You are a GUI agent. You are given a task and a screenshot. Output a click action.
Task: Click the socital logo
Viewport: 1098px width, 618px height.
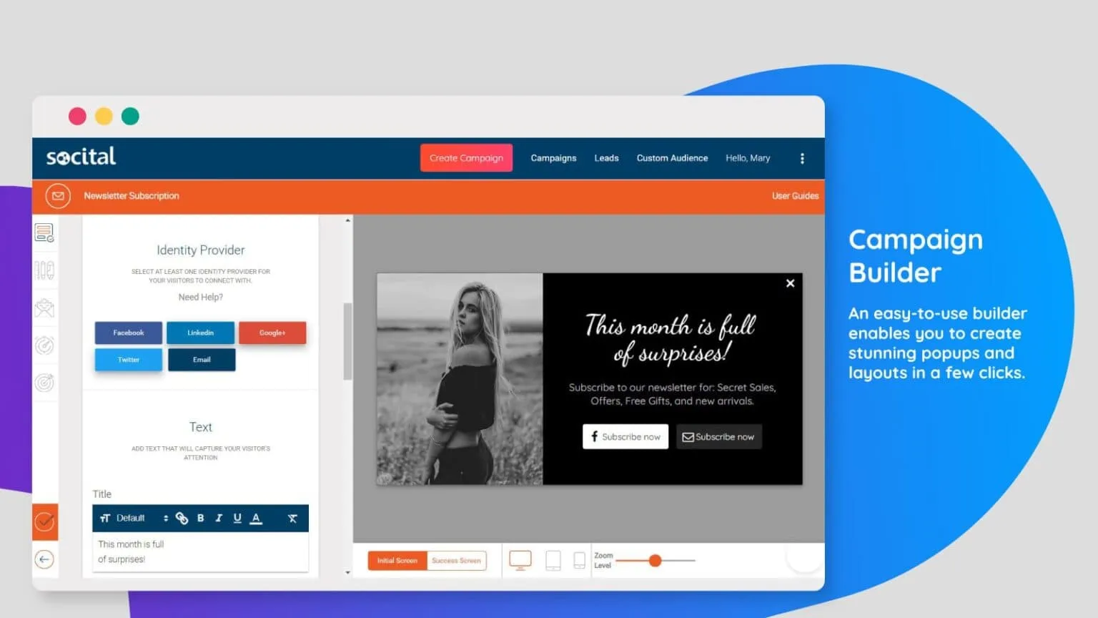81,157
